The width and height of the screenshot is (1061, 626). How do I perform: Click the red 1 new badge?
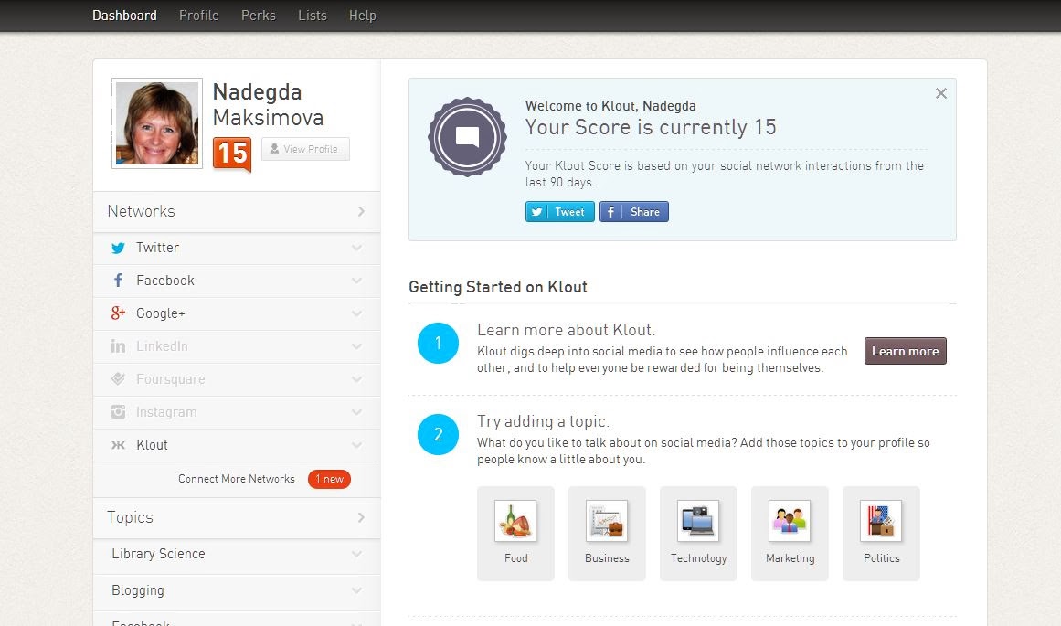pyautogui.click(x=330, y=479)
